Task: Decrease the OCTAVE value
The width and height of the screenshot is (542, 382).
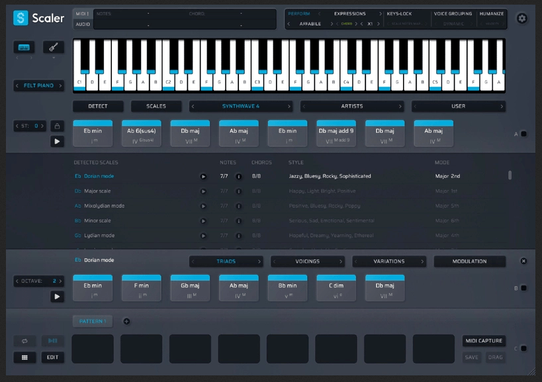Action: click(17, 281)
